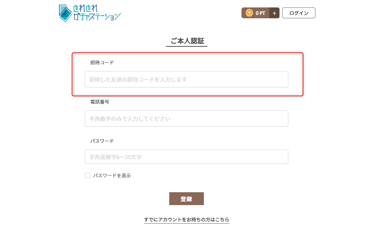Click the 0 PT point balance

(260, 13)
